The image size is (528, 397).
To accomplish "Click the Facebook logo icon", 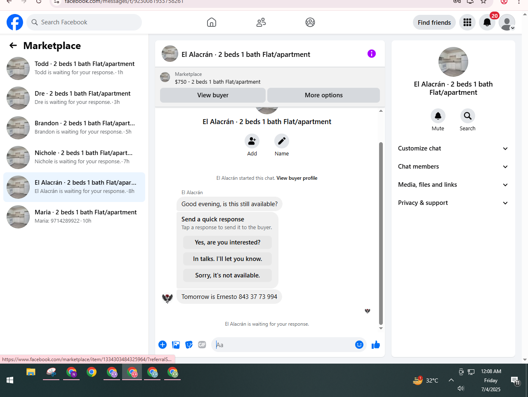I will tap(15, 22).
